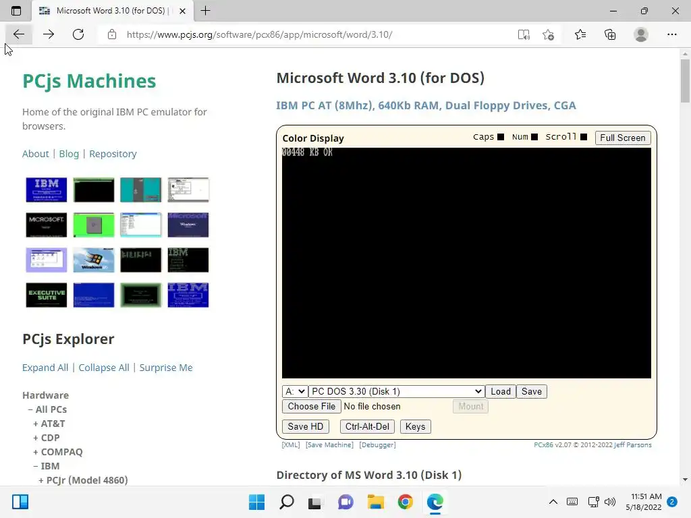Click Collapse All in PCjs Explorer
Viewport: 691px width, 518px height.
(103, 368)
